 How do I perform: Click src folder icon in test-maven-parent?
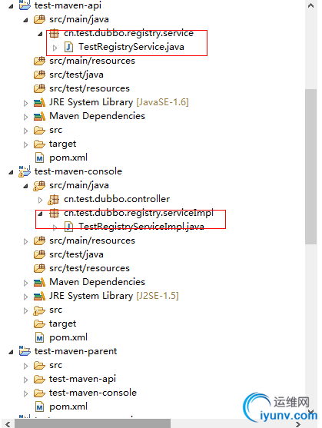[39, 365]
